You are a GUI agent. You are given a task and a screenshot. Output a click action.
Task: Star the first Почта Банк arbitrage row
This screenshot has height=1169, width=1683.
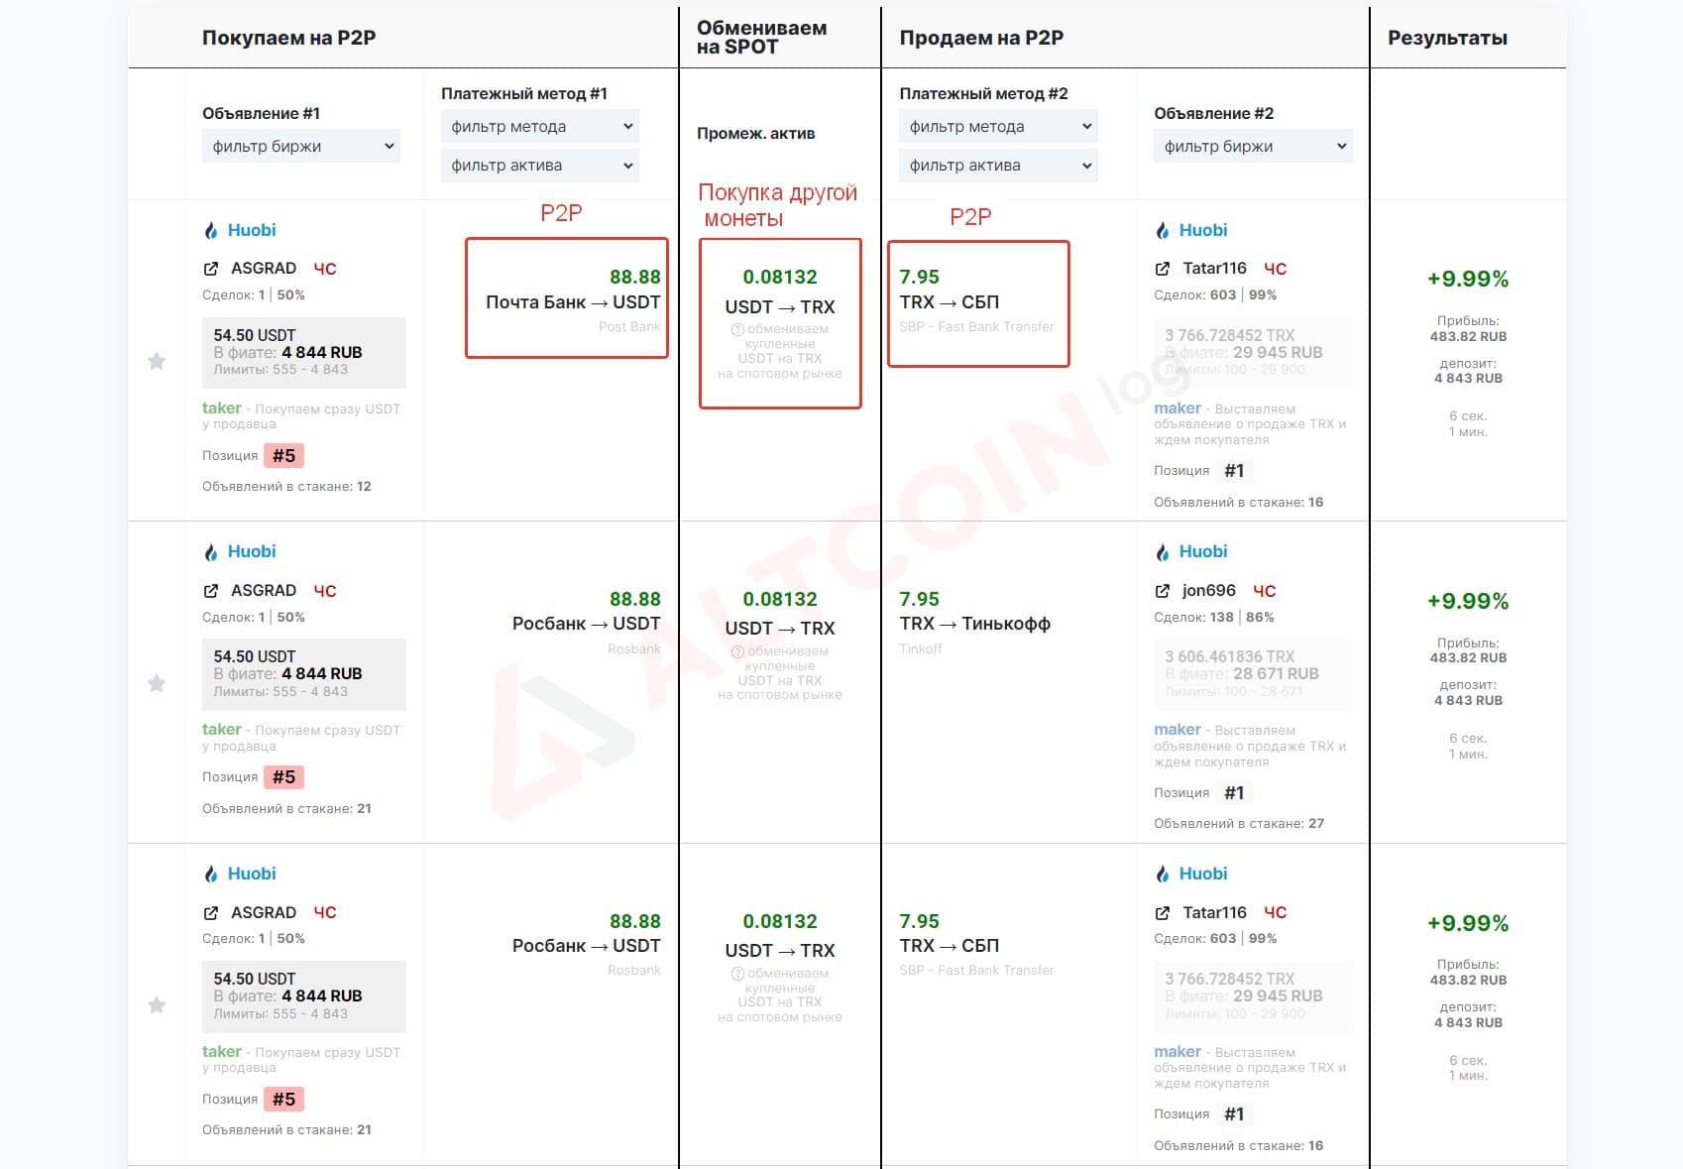coord(157,361)
